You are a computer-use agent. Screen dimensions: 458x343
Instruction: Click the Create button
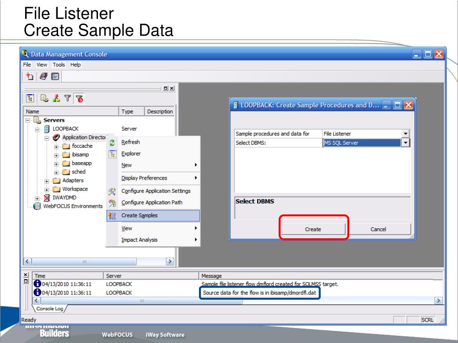point(313,229)
